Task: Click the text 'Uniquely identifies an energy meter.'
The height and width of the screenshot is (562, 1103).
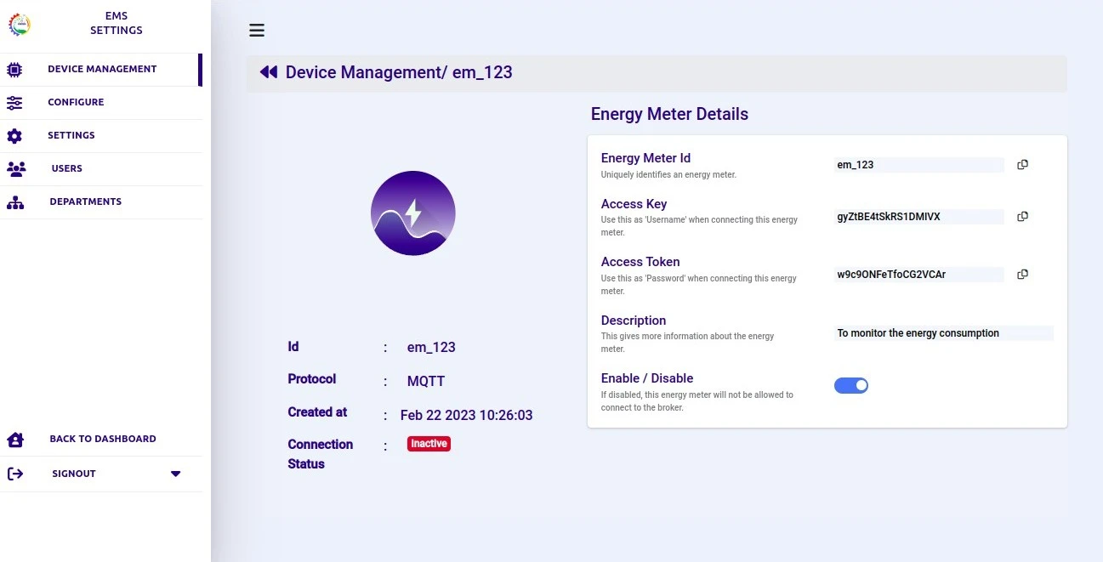Action: [x=668, y=175]
